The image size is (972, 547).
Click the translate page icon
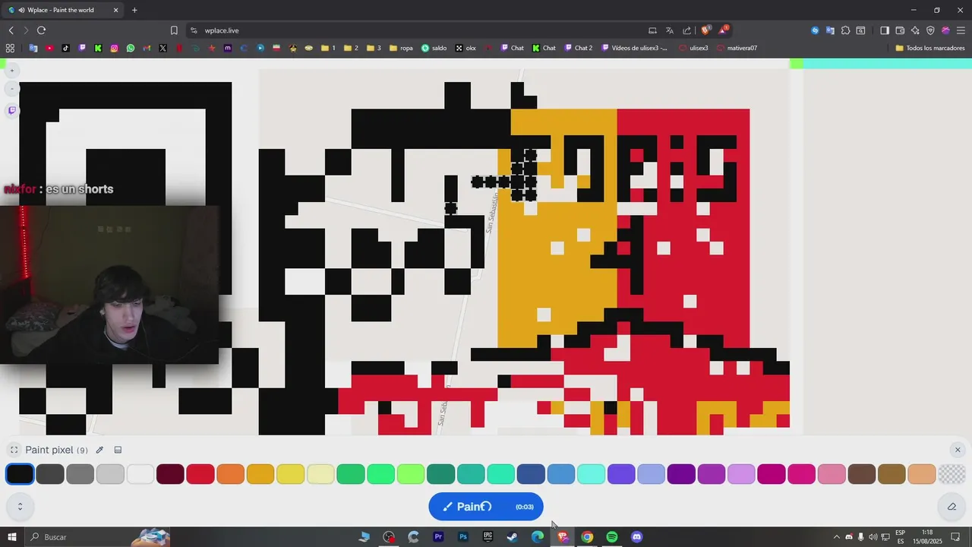coord(670,30)
